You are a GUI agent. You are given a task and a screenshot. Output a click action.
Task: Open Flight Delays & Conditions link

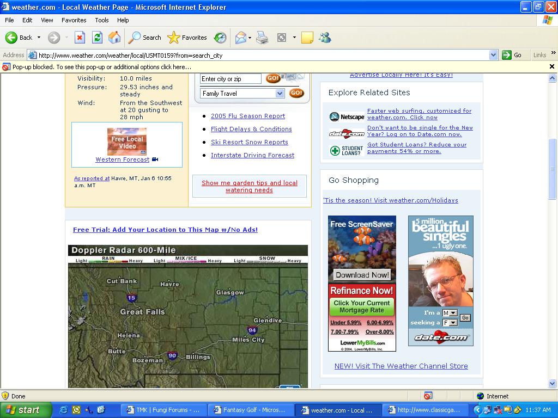[x=251, y=129]
